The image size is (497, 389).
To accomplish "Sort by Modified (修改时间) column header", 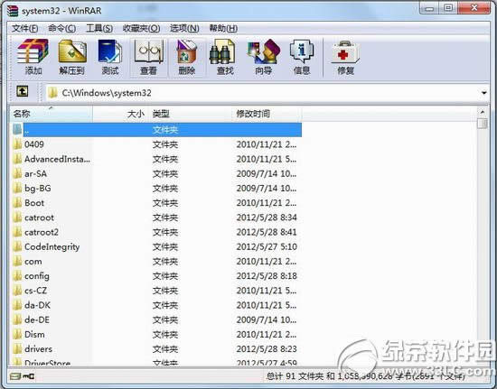I will click(x=267, y=114).
